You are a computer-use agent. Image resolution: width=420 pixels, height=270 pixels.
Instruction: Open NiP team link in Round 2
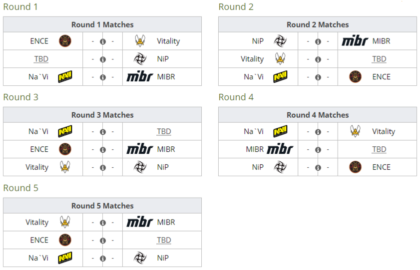click(x=258, y=41)
